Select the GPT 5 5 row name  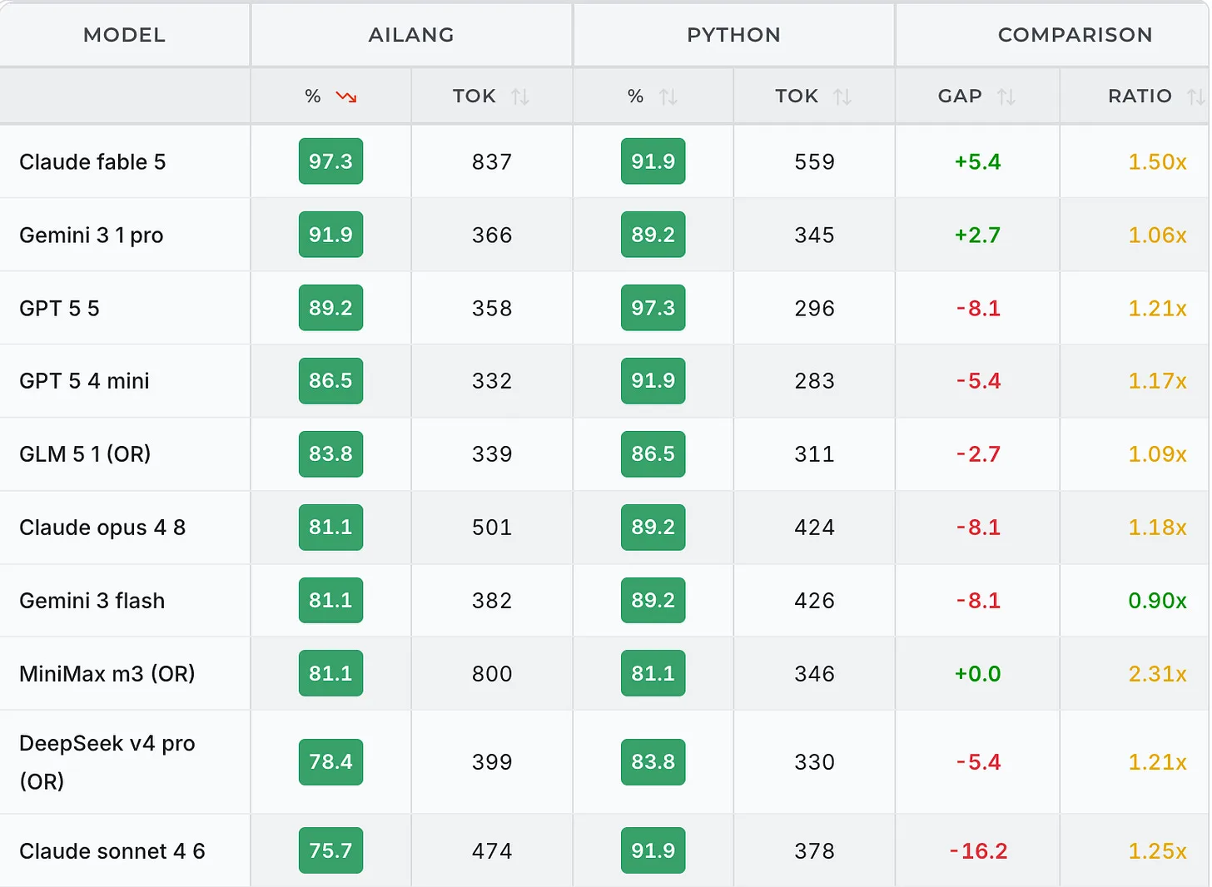pos(59,308)
